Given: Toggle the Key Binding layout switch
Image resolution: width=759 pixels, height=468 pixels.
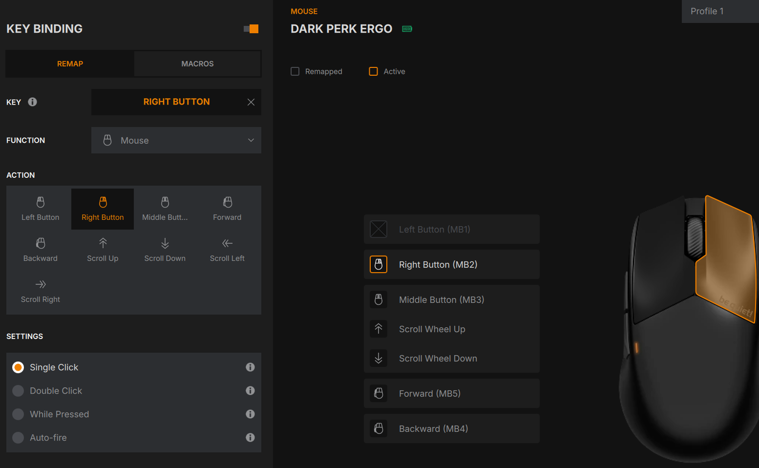Looking at the screenshot, I should [x=251, y=29].
